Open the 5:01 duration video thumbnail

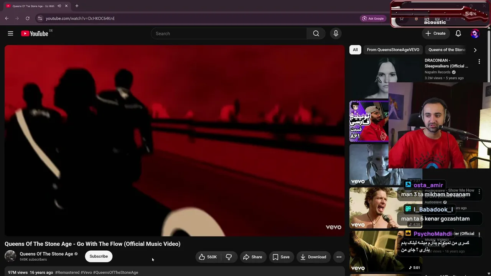point(386,251)
